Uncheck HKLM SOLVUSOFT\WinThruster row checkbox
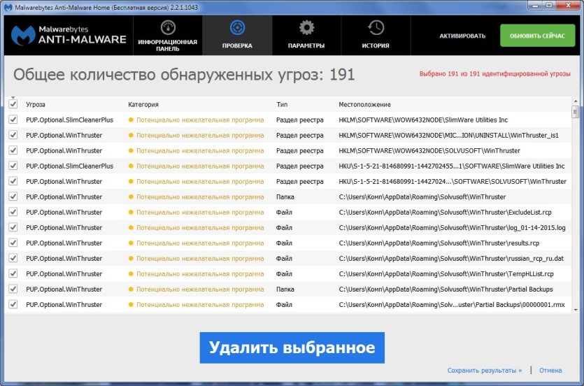Screen dimensions: 584x386 tap(13, 150)
